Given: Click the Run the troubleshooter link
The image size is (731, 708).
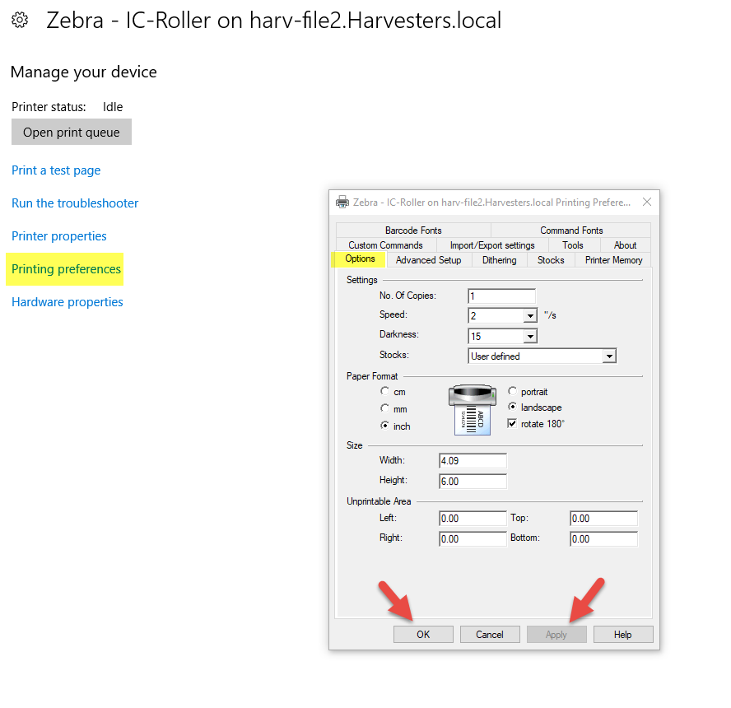Looking at the screenshot, I should pos(75,203).
